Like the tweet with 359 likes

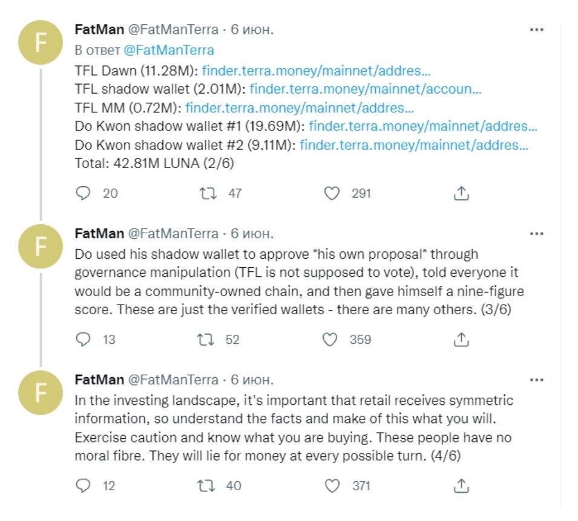click(x=330, y=339)
